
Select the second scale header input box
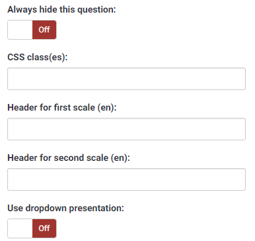point(126,179)
